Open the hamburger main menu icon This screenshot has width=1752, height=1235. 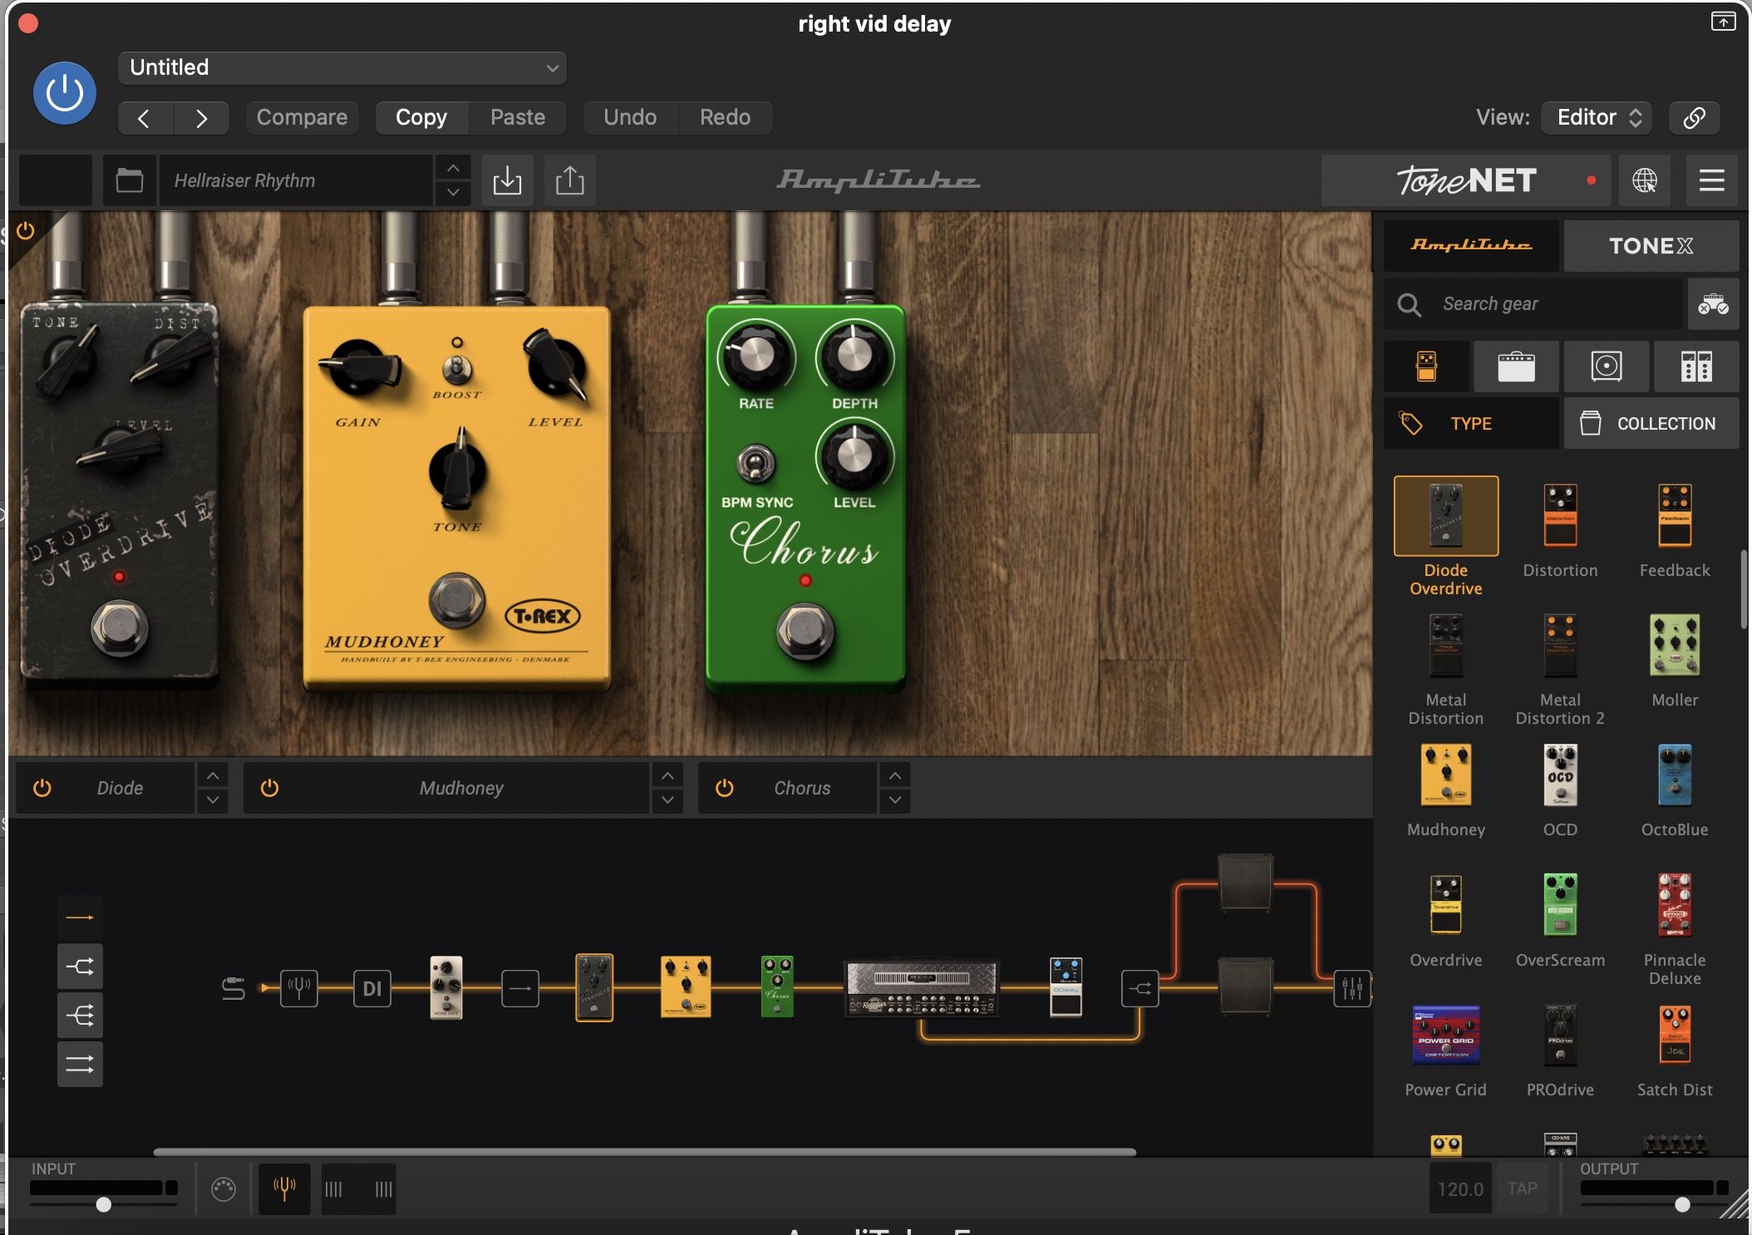pos(1711,180)
